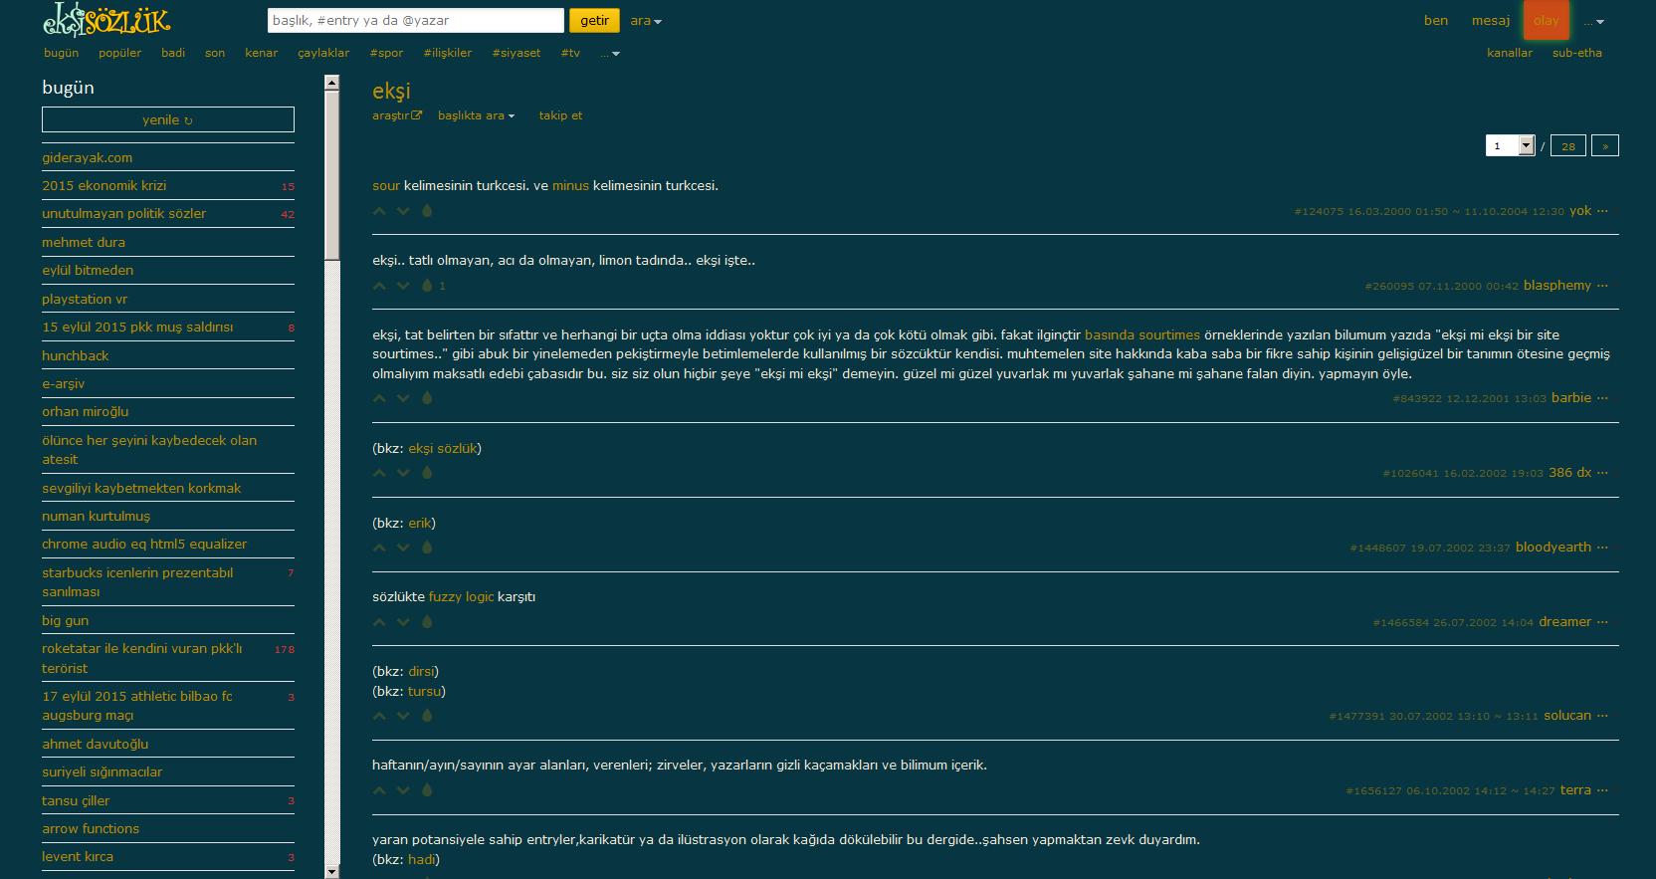Open the page number select box

coord(1511,145)
